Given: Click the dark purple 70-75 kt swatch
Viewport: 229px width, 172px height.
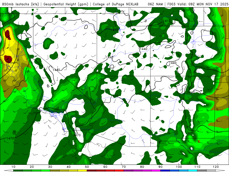Looking at the screenshot, I should coord(128,170).
